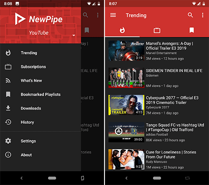Screen dimensions: 209x185
Task: Click the search icon on Trending screen
Action: [190, 15]
